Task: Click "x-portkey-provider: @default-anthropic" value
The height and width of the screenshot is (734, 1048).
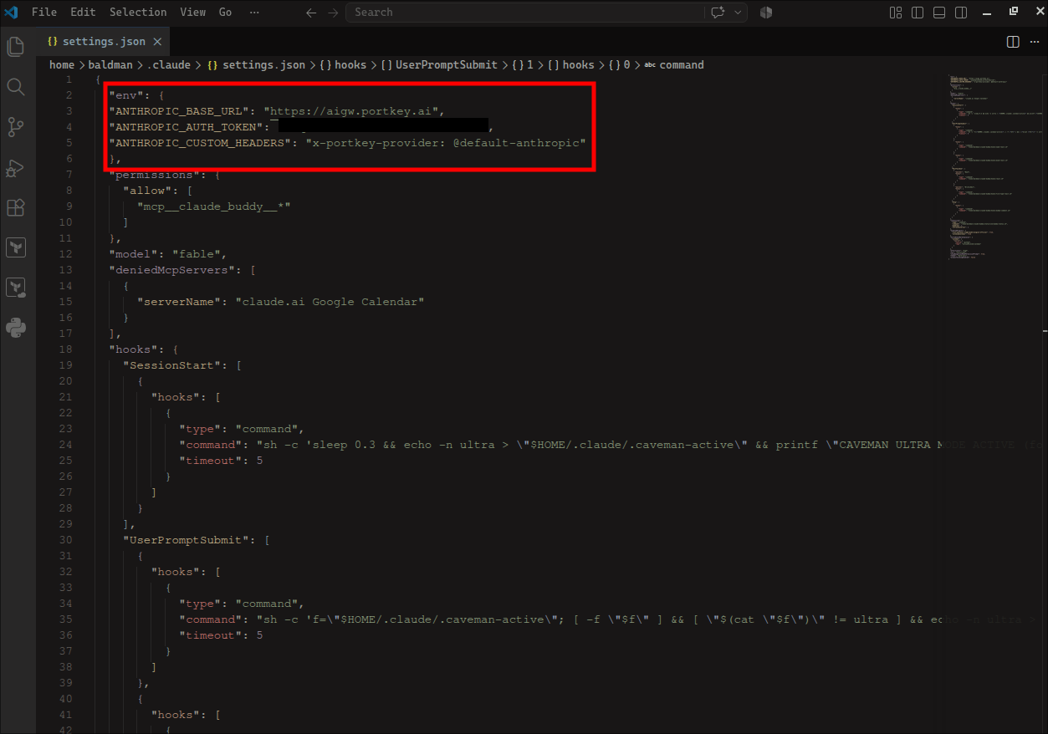Action: tap(446, 143)
